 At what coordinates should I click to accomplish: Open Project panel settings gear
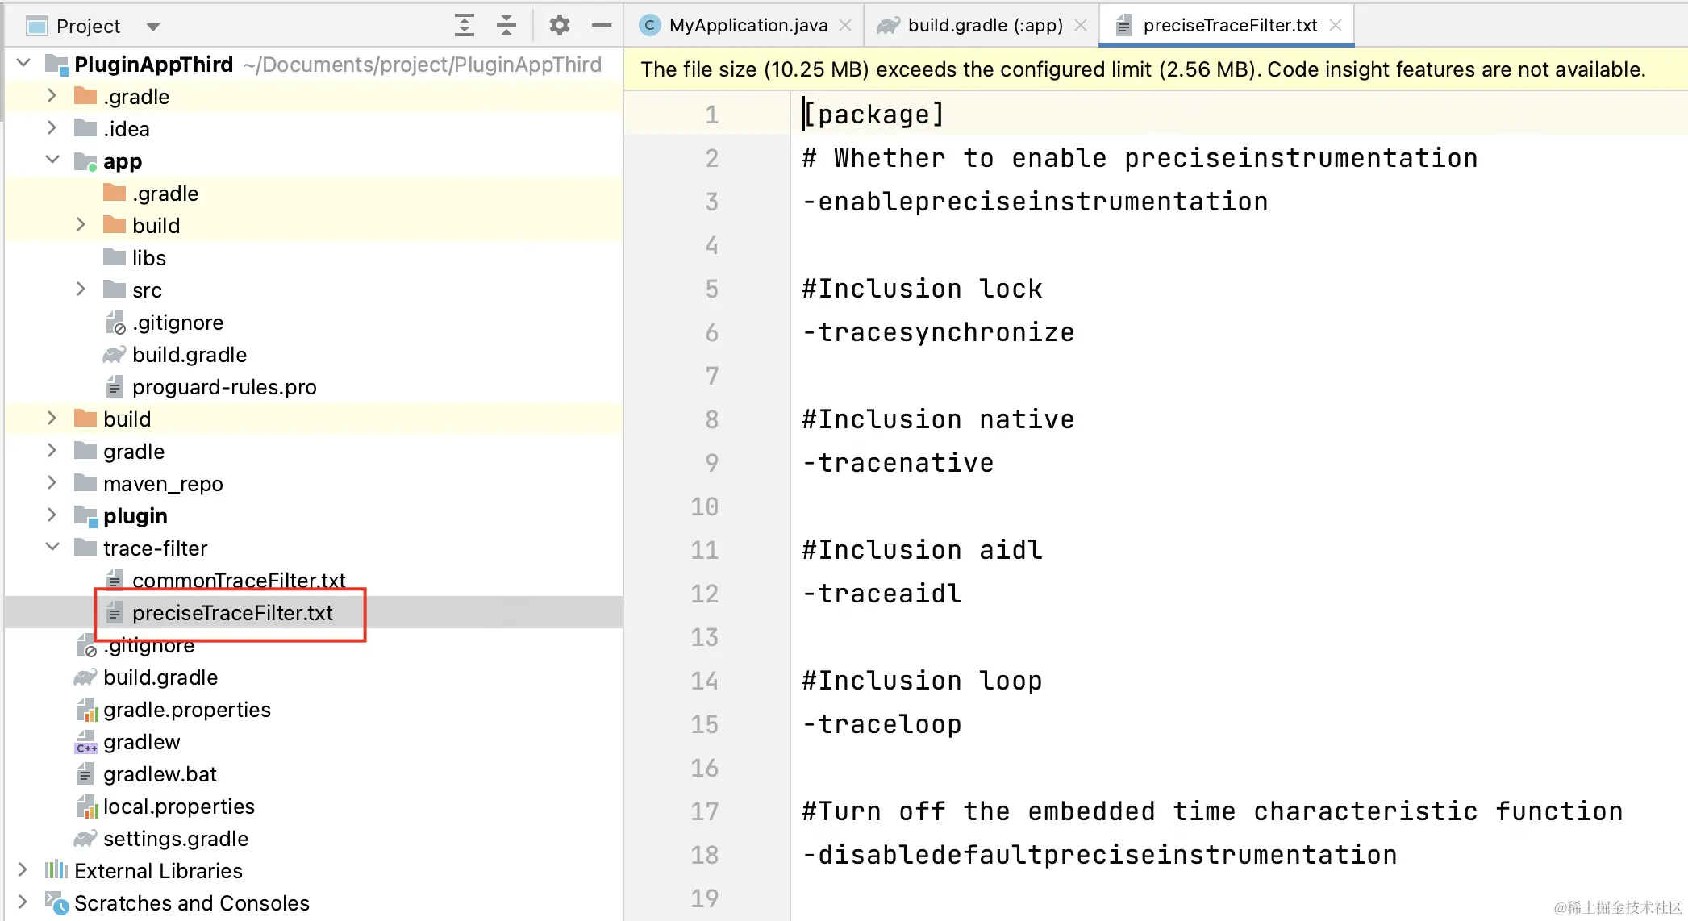pos(559,26)
